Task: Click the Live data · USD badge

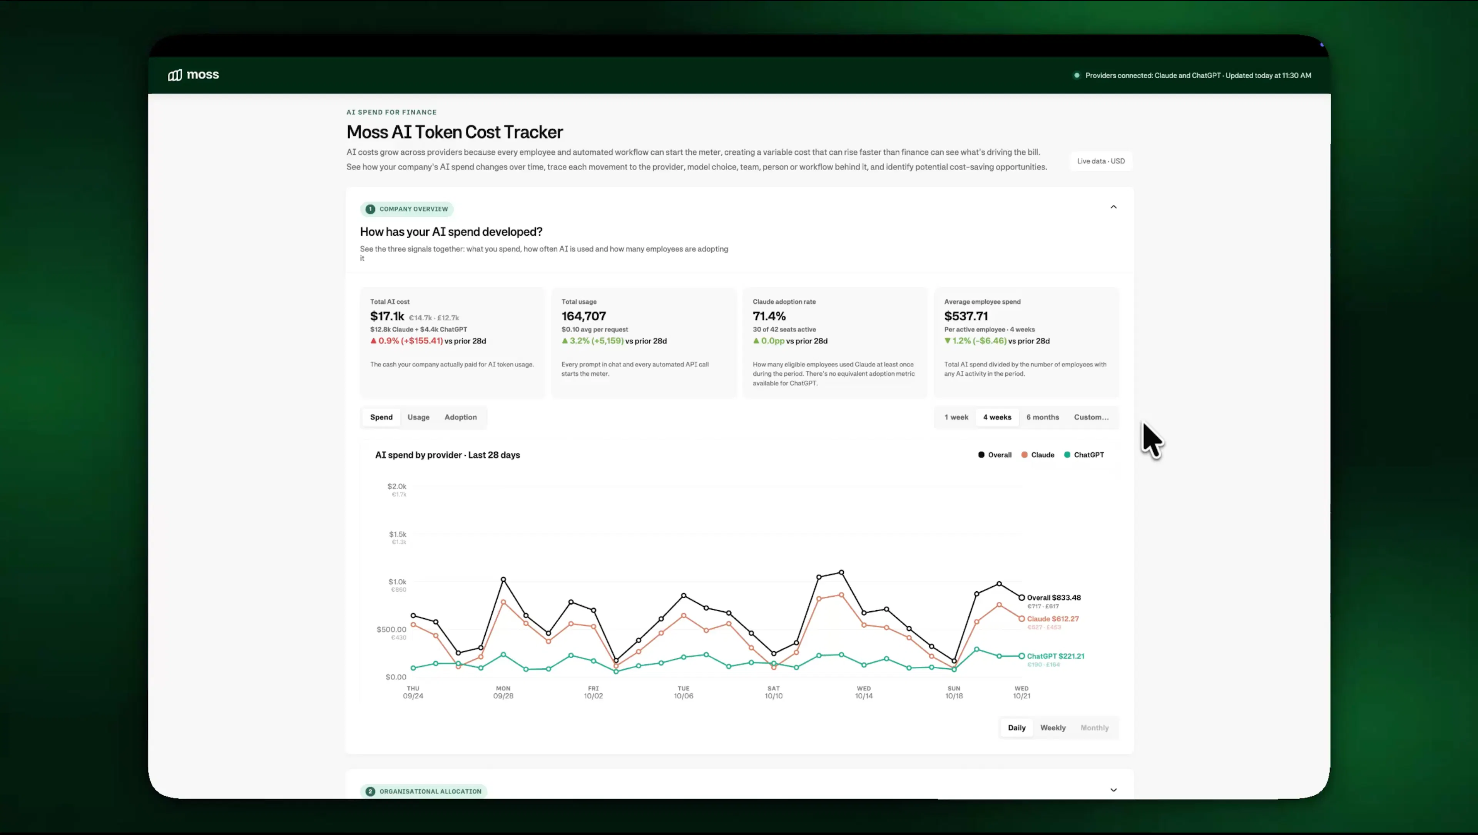Action: pyautogui.click(x=1101, y=161)
